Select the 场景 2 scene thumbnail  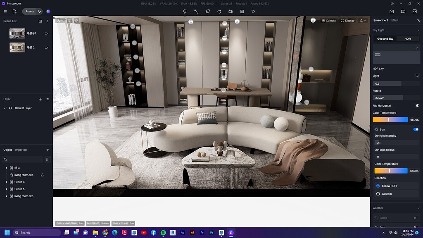click(x=17, y=47)
